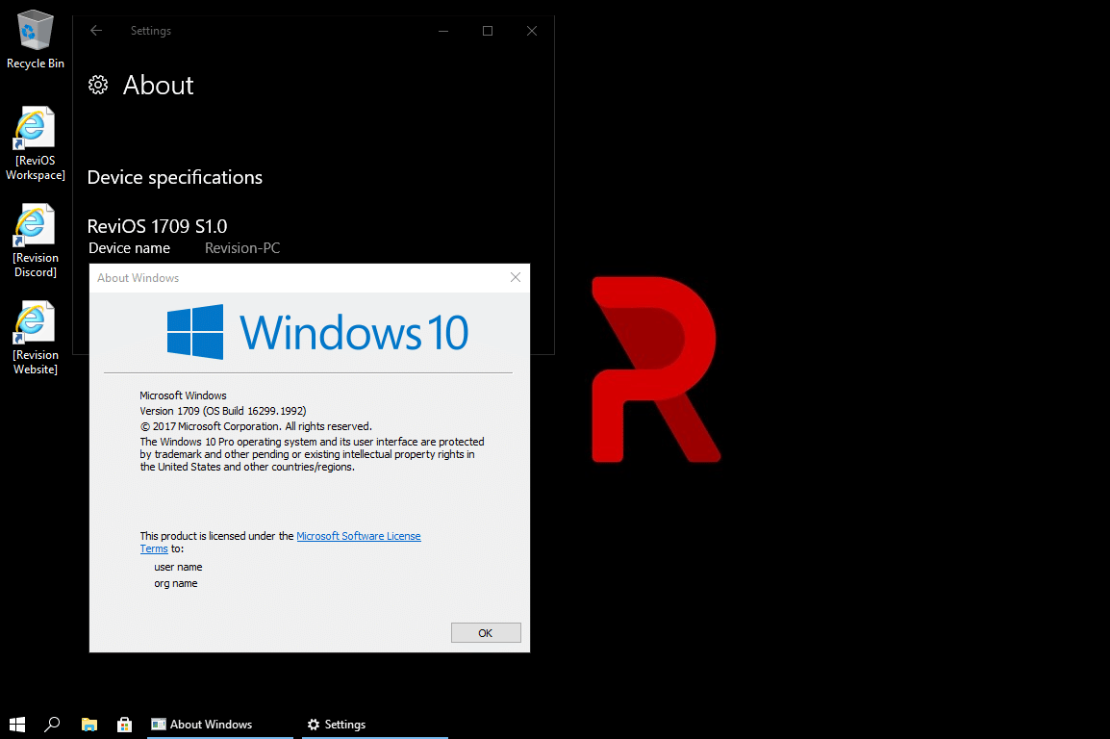Open the Revision Website shortcut
The image size is (1110, 739).
[x=35, y=338]
